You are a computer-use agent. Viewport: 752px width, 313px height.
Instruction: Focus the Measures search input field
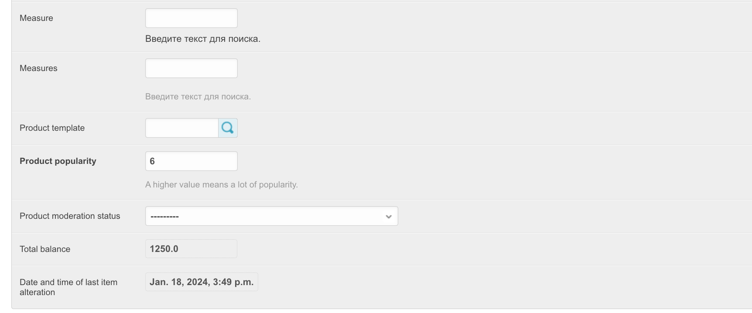pyautogui.click(x=191, y=68)
